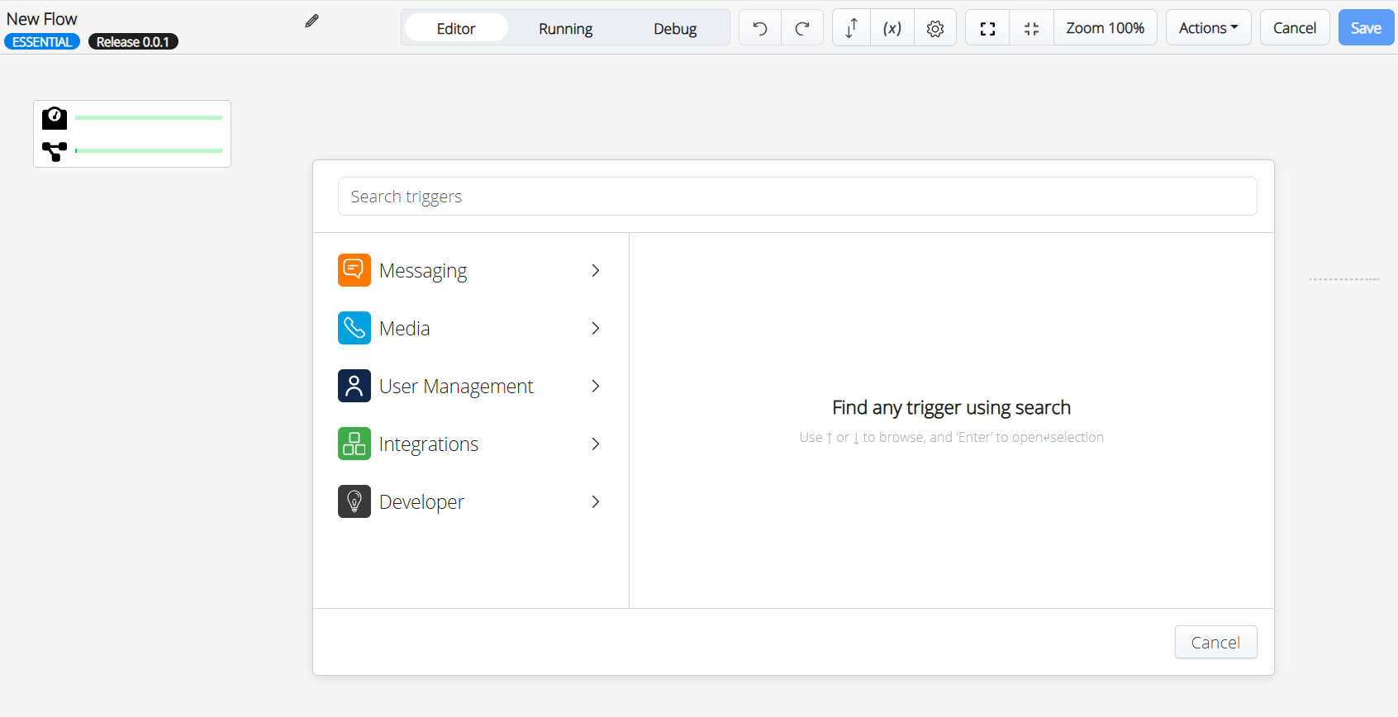Click the undo arrow icon
This screenshot has width=1398, height=717.
tap(760, 29)
